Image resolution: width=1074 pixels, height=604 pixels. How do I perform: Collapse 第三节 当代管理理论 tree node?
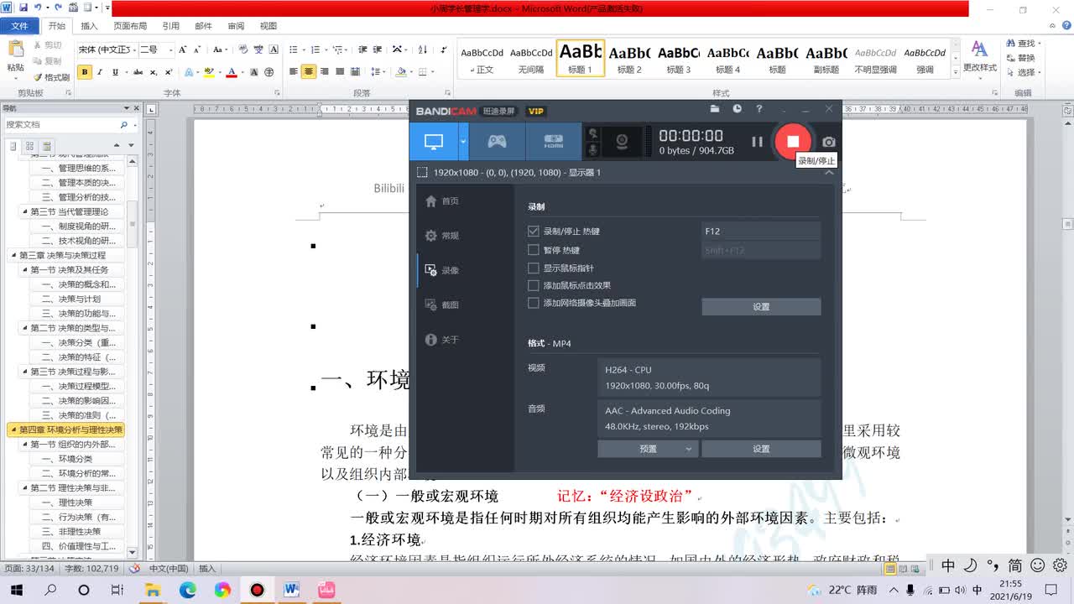tap(25, 211)
